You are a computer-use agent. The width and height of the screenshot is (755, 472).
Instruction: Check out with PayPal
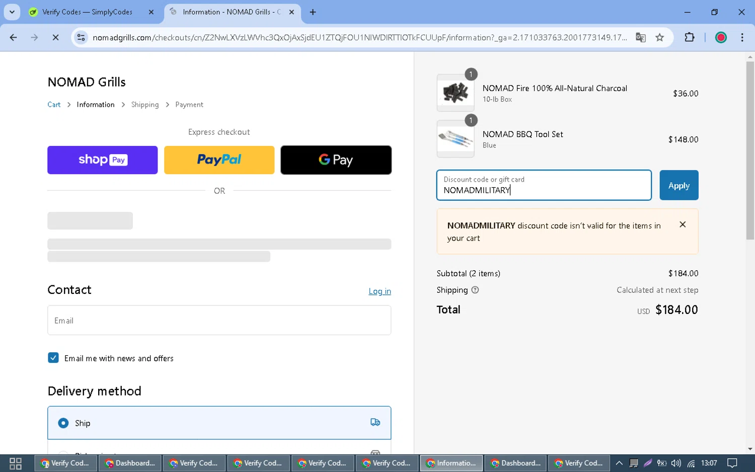[x=219, y=160]
